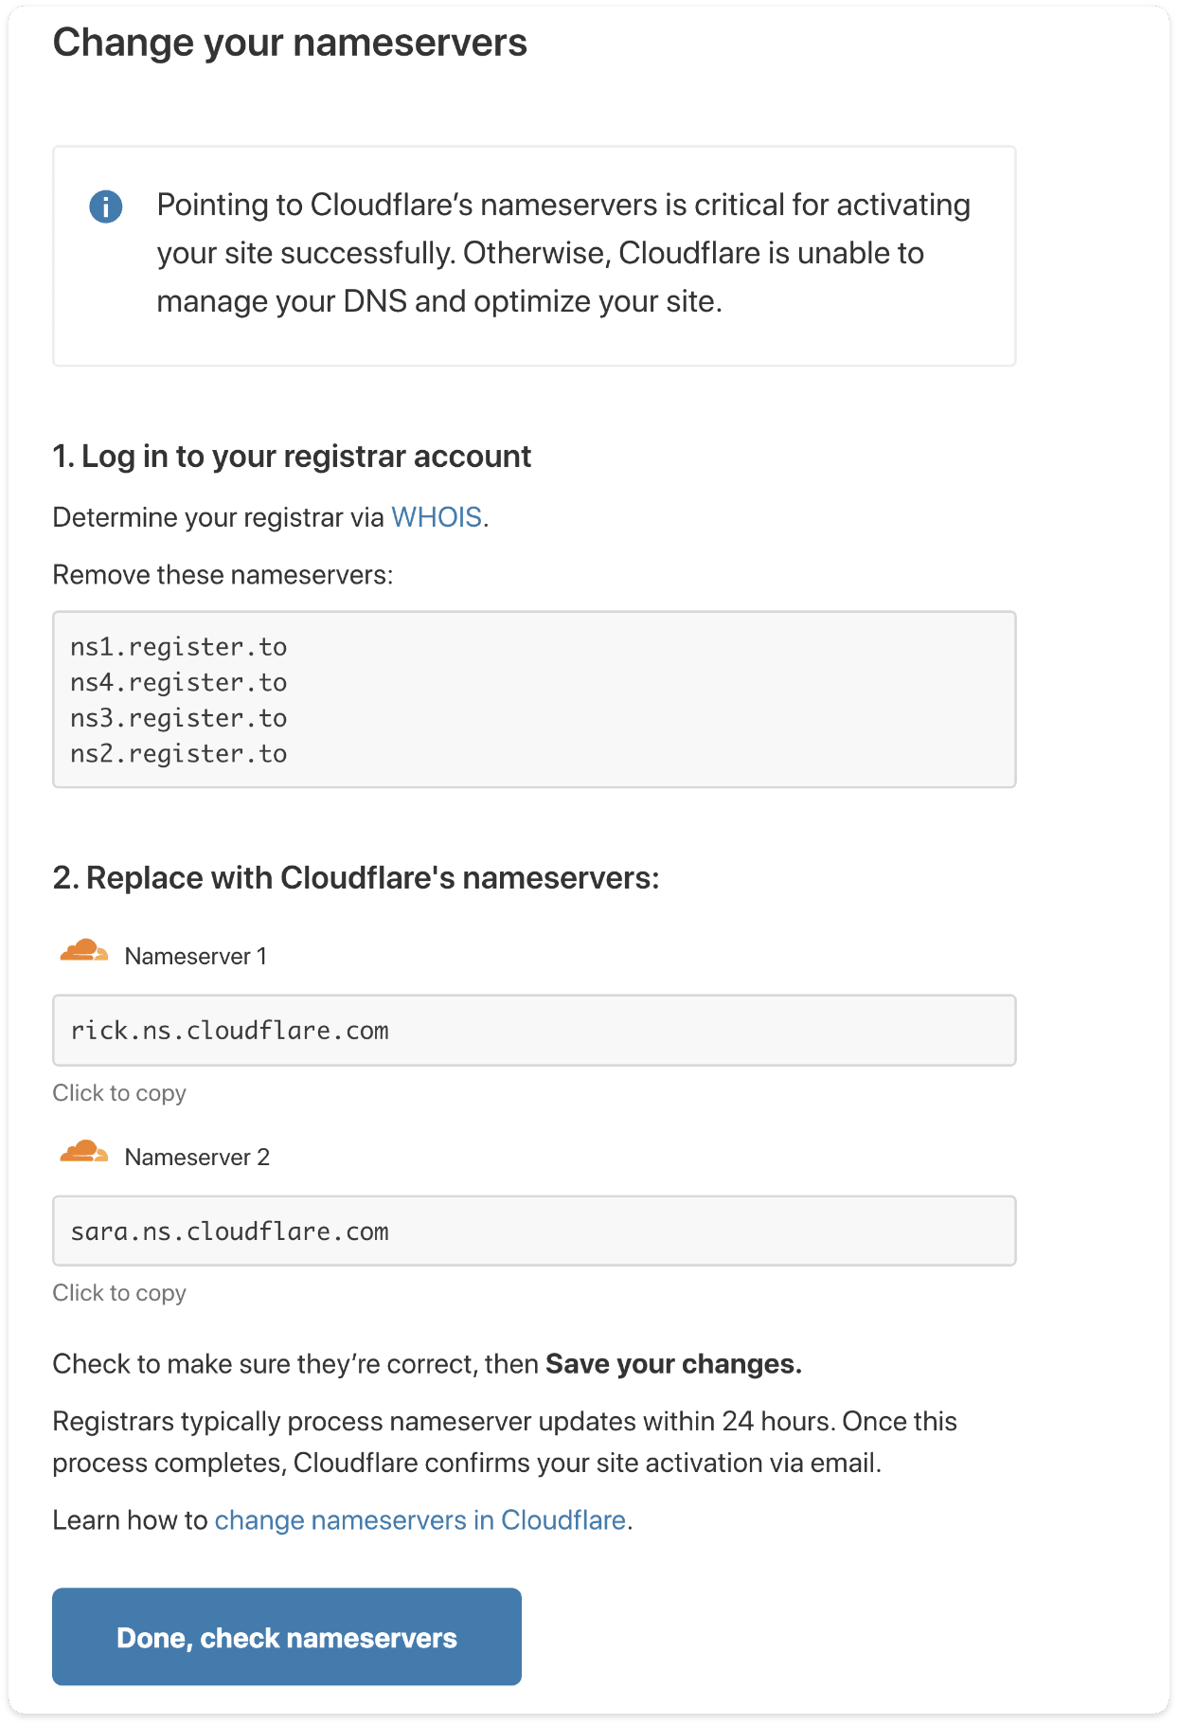Copy rick.ns.cloudflare.com nameserver field
Viewport: 1178px width, 1725px height.
click(534, 1030)
